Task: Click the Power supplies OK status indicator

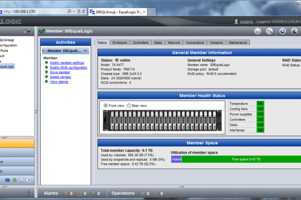Action: click(x=260, y=114)
